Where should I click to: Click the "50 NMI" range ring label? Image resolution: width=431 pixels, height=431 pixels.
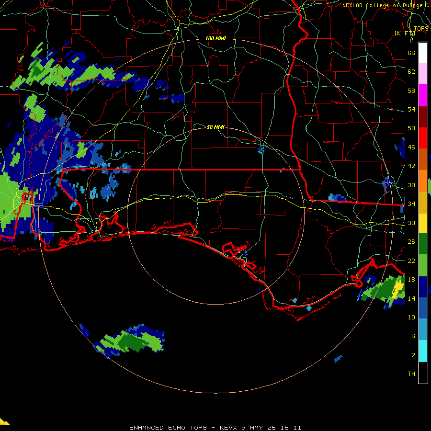pyautogui.click(x=215, y=127)
